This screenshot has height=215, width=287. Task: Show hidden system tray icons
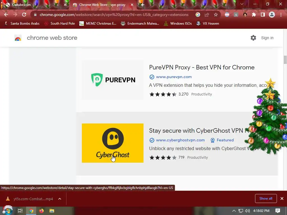(234, 211)
